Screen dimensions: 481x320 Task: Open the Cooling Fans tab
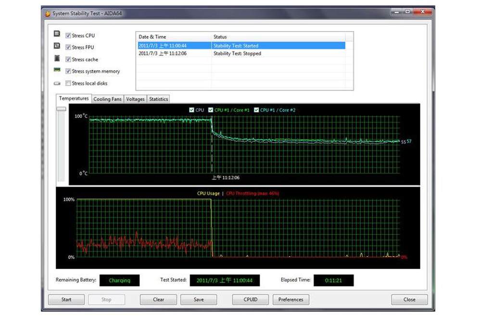pyautogui.click(x=107, y=99)
